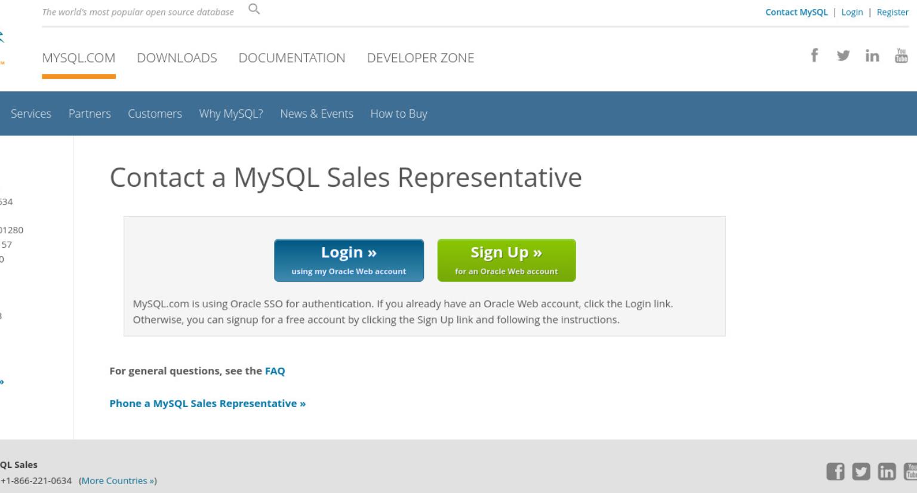Open the FAQ link
Screen dimensions: 917x493
pyautogui.click(x=275, y=371)
